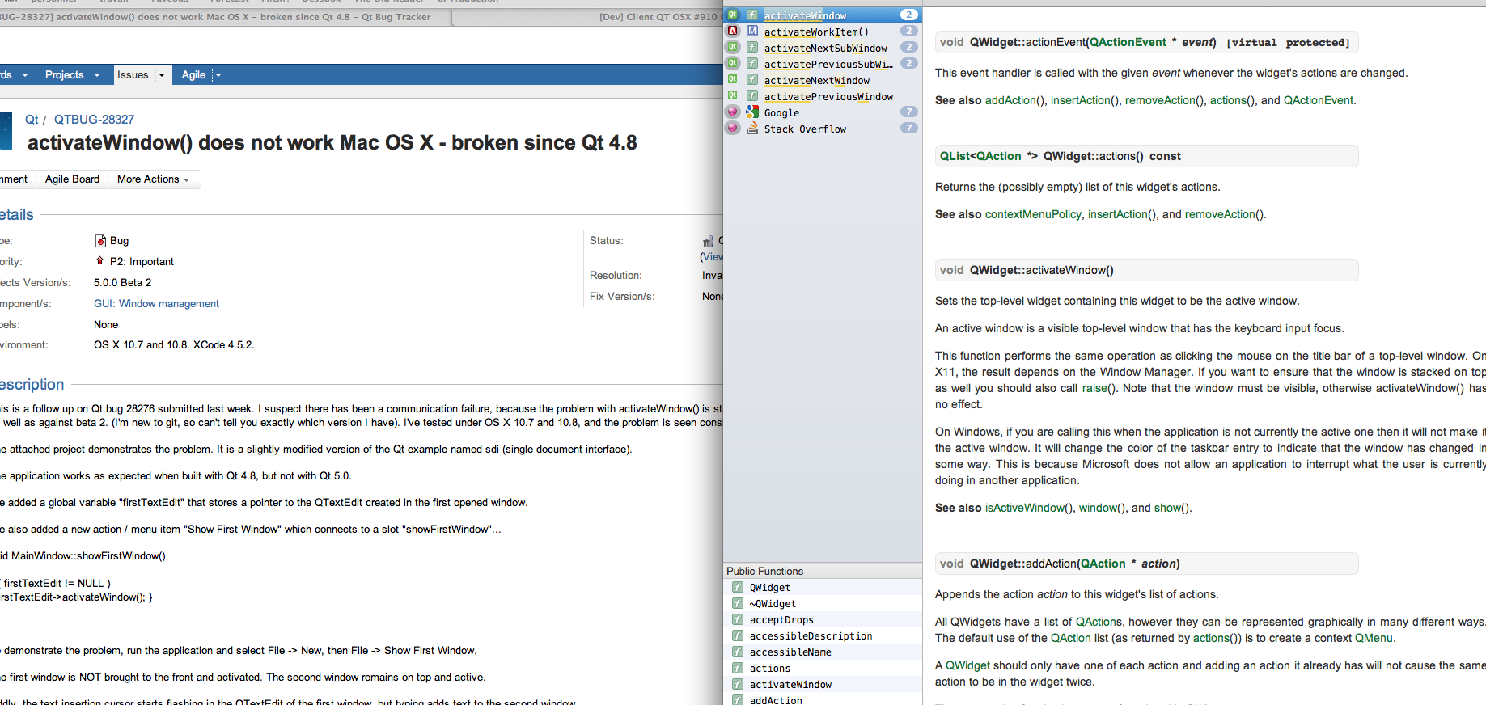Open the Issues dropdown arrow
1486x705 pixels.
tap(162, 75)
